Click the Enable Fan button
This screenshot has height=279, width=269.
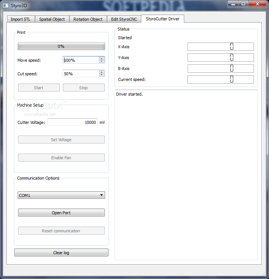[61, 157]
